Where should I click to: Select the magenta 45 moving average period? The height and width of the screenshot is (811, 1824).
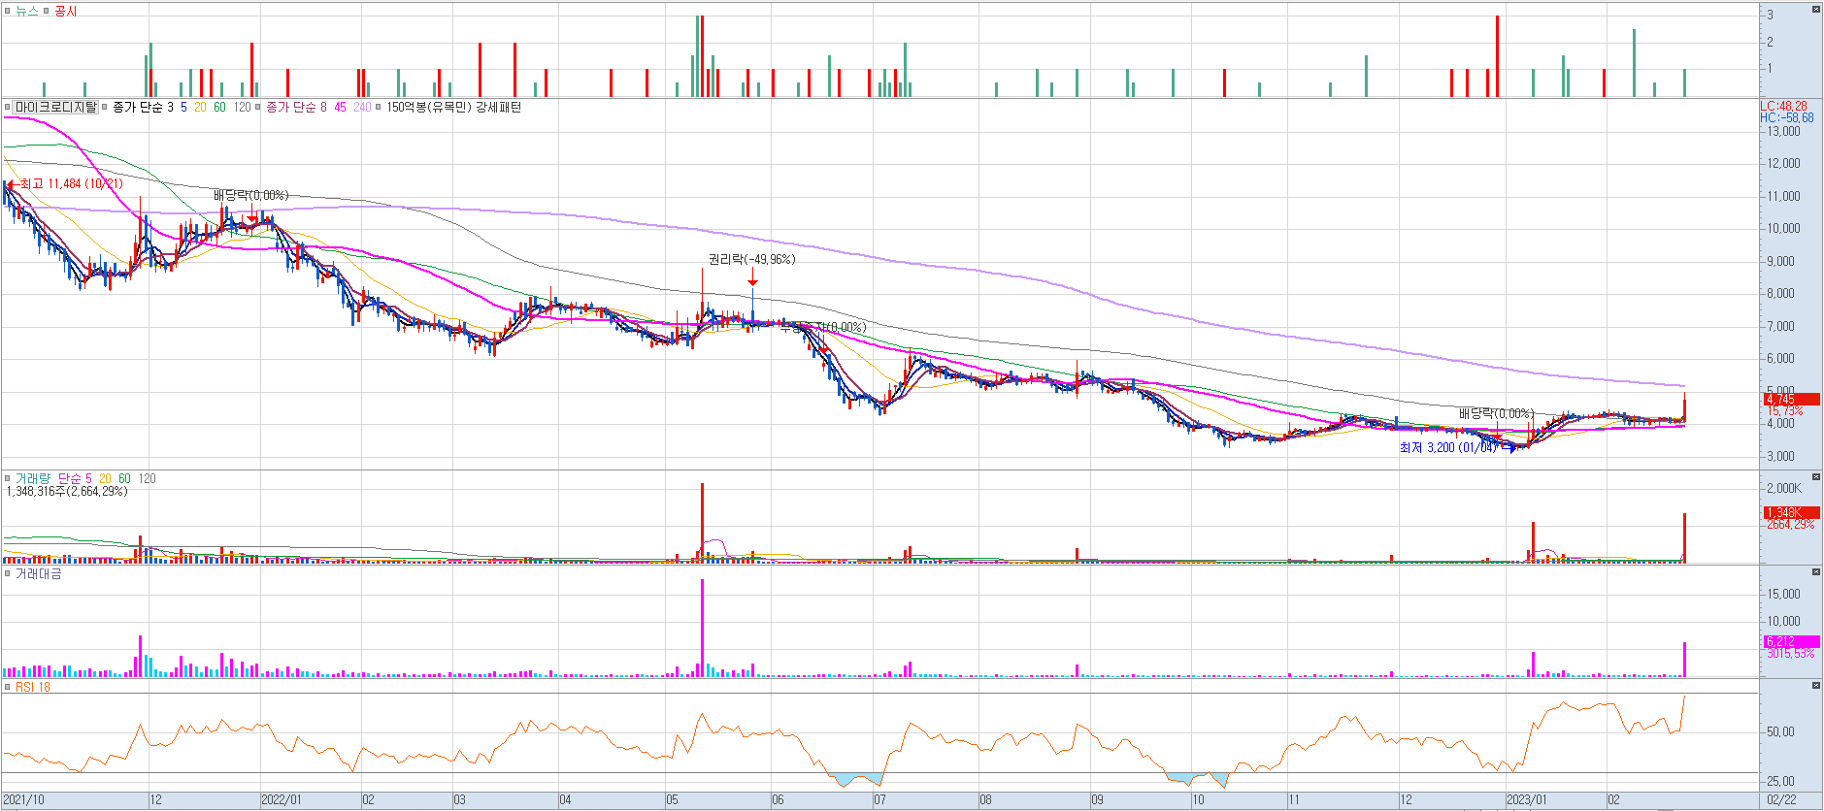click(x=340, y=108)
